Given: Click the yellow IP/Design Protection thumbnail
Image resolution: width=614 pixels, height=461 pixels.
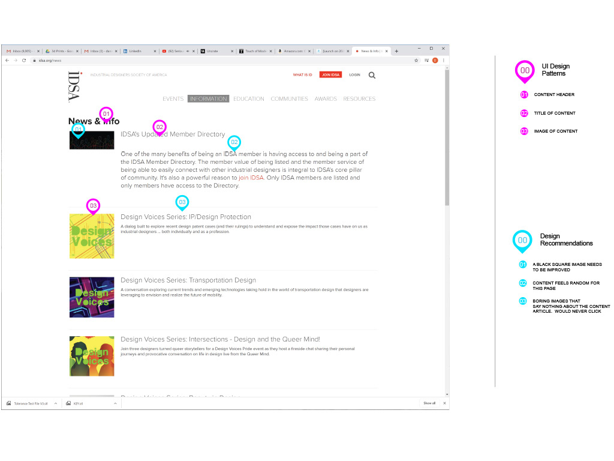Looking at the screenshot, I should (92, 236).
